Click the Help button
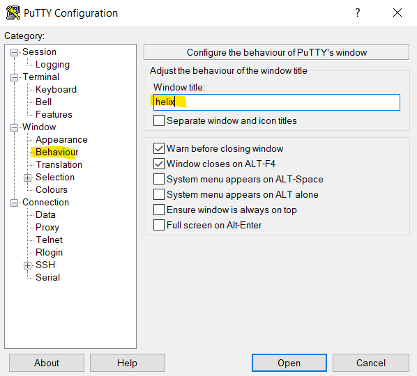 [x=128, y=363]
